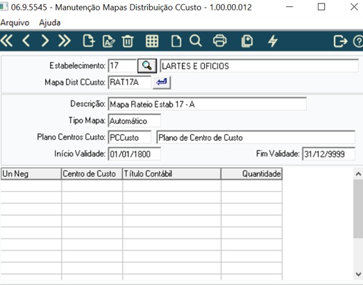Click the Título Contábil column header
This screenshot has height=285, width=363.
coord(171,174)
